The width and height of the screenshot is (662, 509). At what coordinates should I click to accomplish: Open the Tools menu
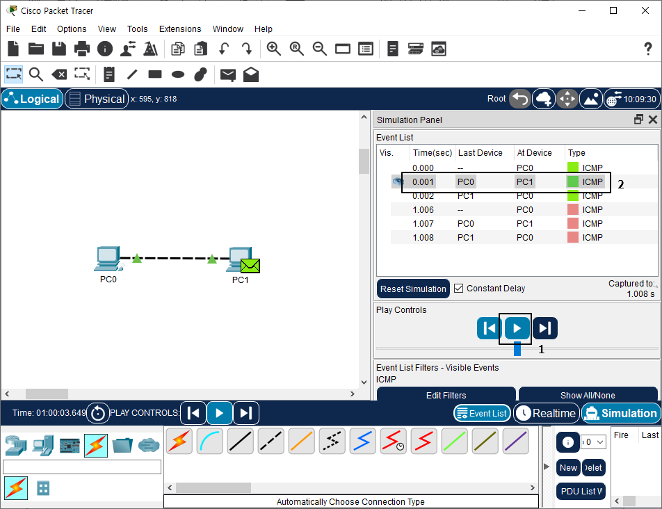coord(137,29)
